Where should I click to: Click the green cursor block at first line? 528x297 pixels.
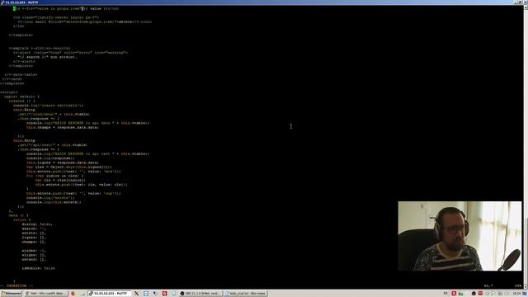pos(15,8)
